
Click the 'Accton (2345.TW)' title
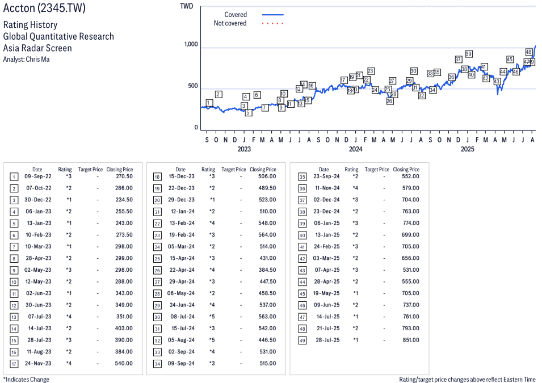click(x=44, y=7)
